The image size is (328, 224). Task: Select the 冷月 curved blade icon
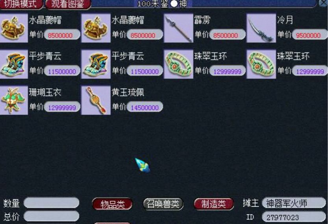click(x=261, y=28)
